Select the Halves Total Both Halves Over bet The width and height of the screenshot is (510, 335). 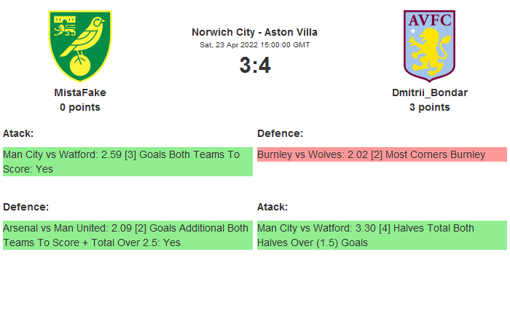point(382,235)
